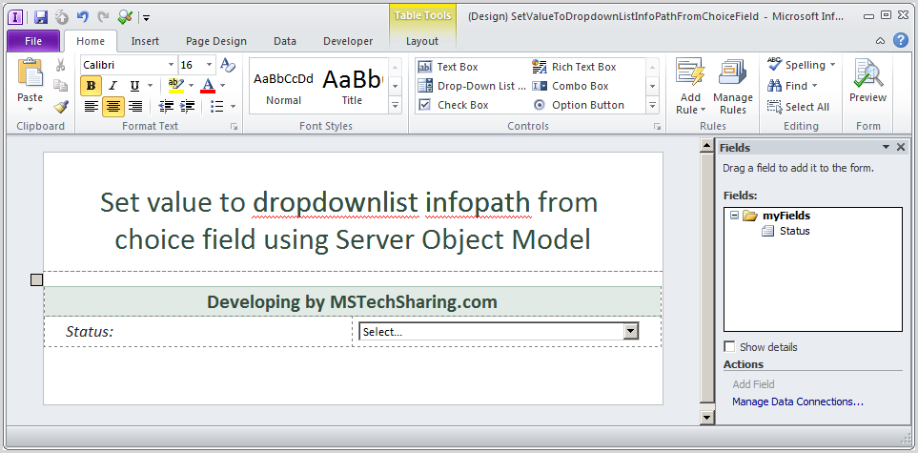The width and height of the screenshot is (918, 453).
Task: Minimize the ribbon with the caret icon
Action: [880, 41]
